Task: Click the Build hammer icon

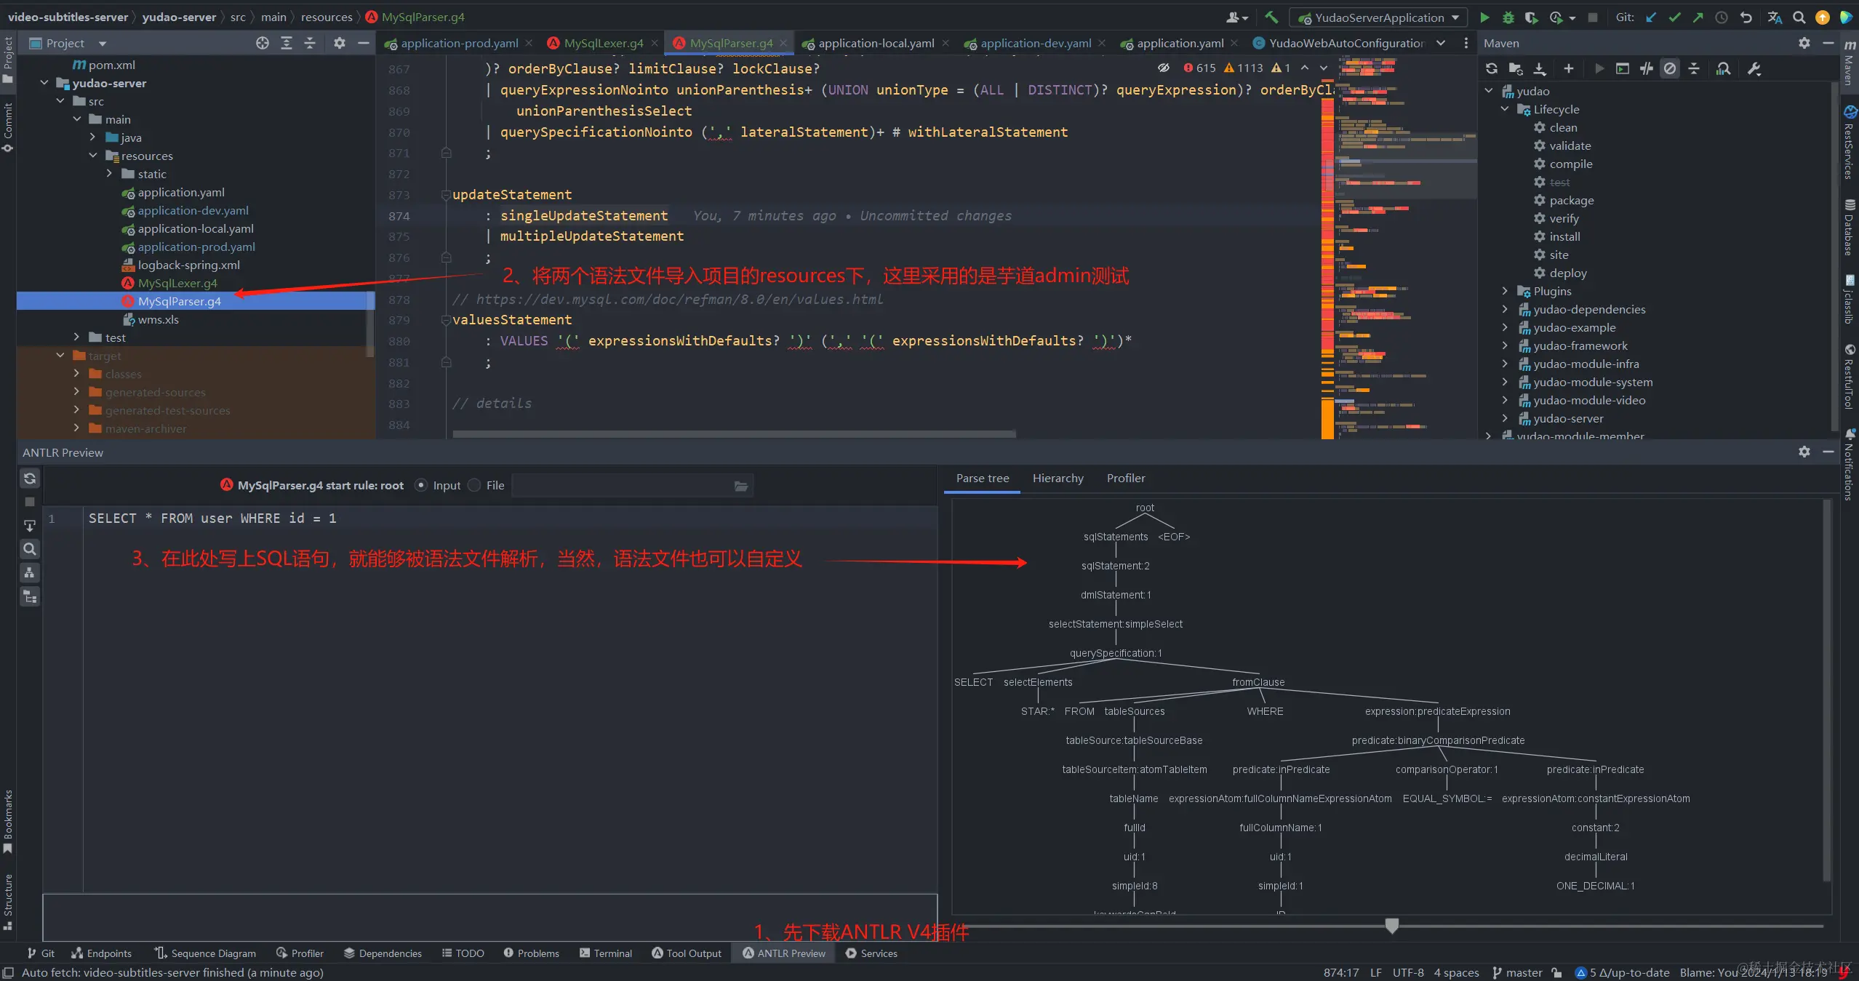Action: pyautogui.click(x=1271, y=17)
